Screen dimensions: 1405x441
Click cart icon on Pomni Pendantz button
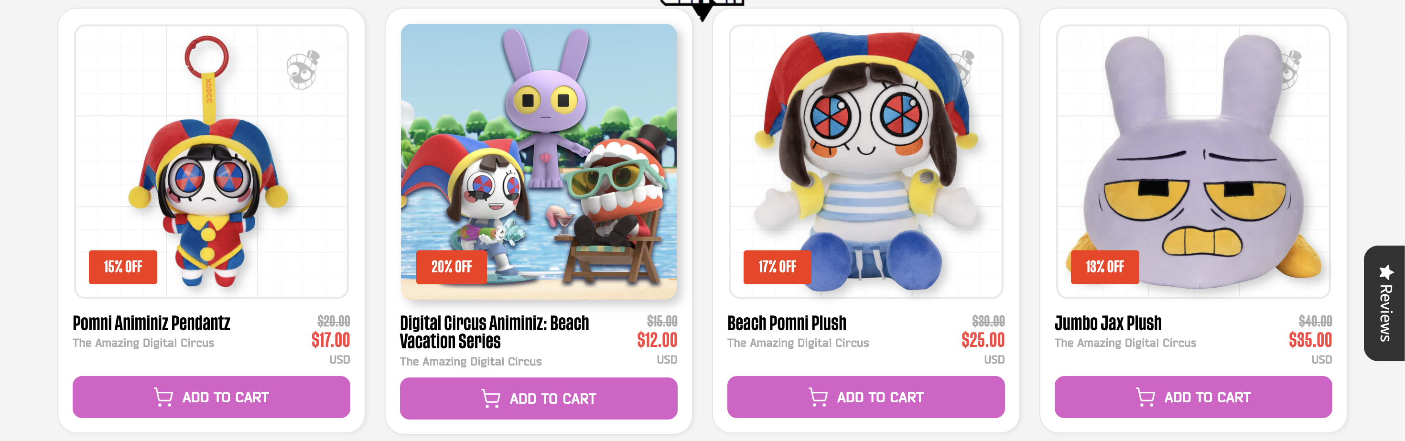point(163,397)
